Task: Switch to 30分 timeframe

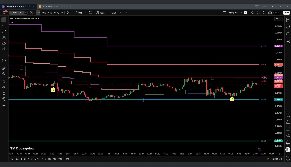Action: [x=50, y=13]
